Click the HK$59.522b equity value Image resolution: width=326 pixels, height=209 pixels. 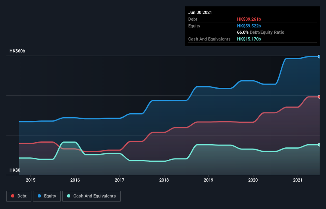[249, 26]
